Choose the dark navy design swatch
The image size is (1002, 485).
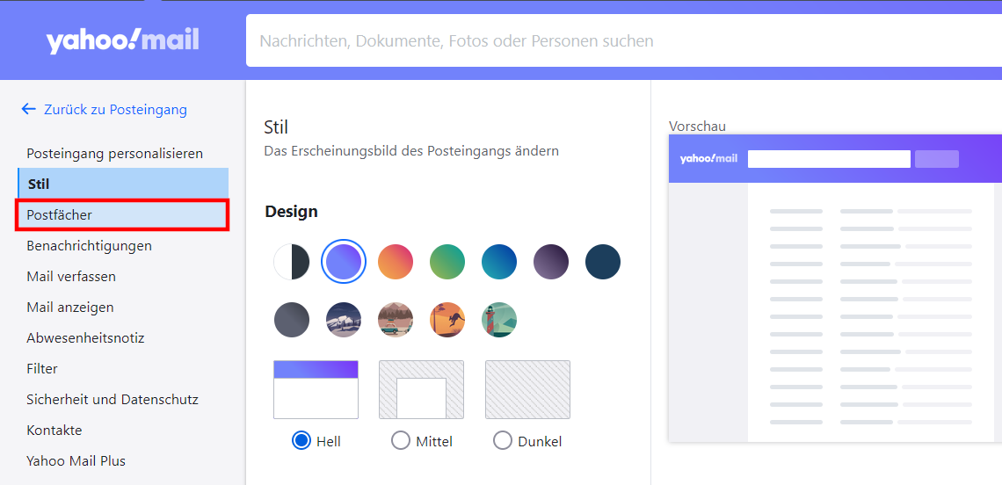pyautogui.click(x=603, y=262)
